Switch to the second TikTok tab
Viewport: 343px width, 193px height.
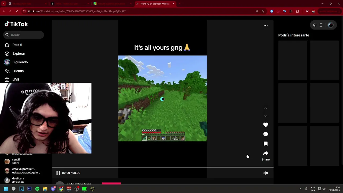point(70,4)
